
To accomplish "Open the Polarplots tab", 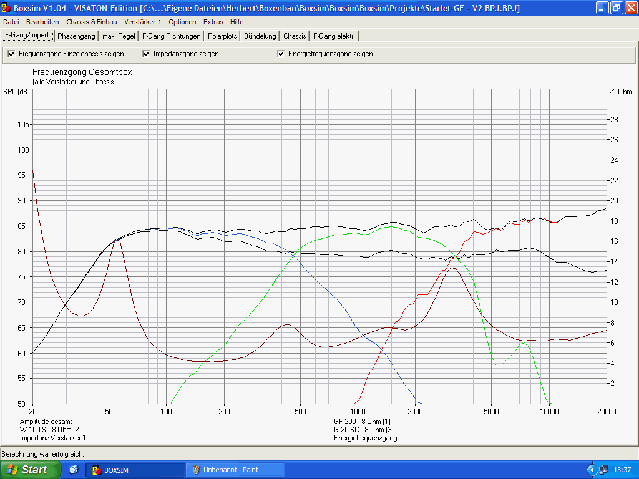I will tap(222, 36).
